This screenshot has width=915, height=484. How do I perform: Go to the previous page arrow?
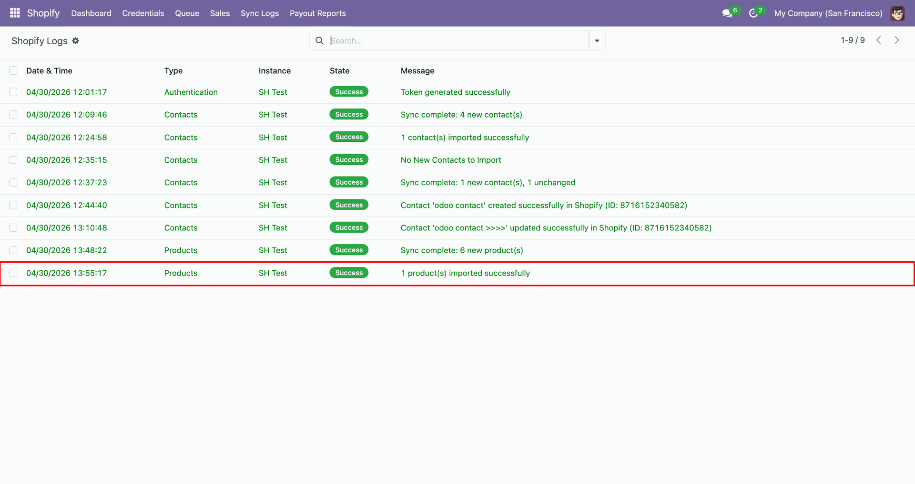[878, 40]
